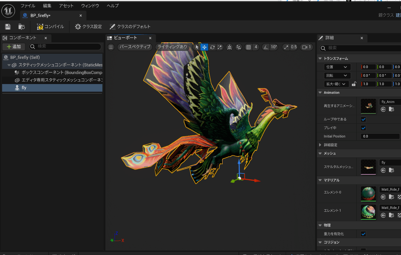Click the rotation snap value 10°
Screen dimensions: 401x255
tap(274, 47)
